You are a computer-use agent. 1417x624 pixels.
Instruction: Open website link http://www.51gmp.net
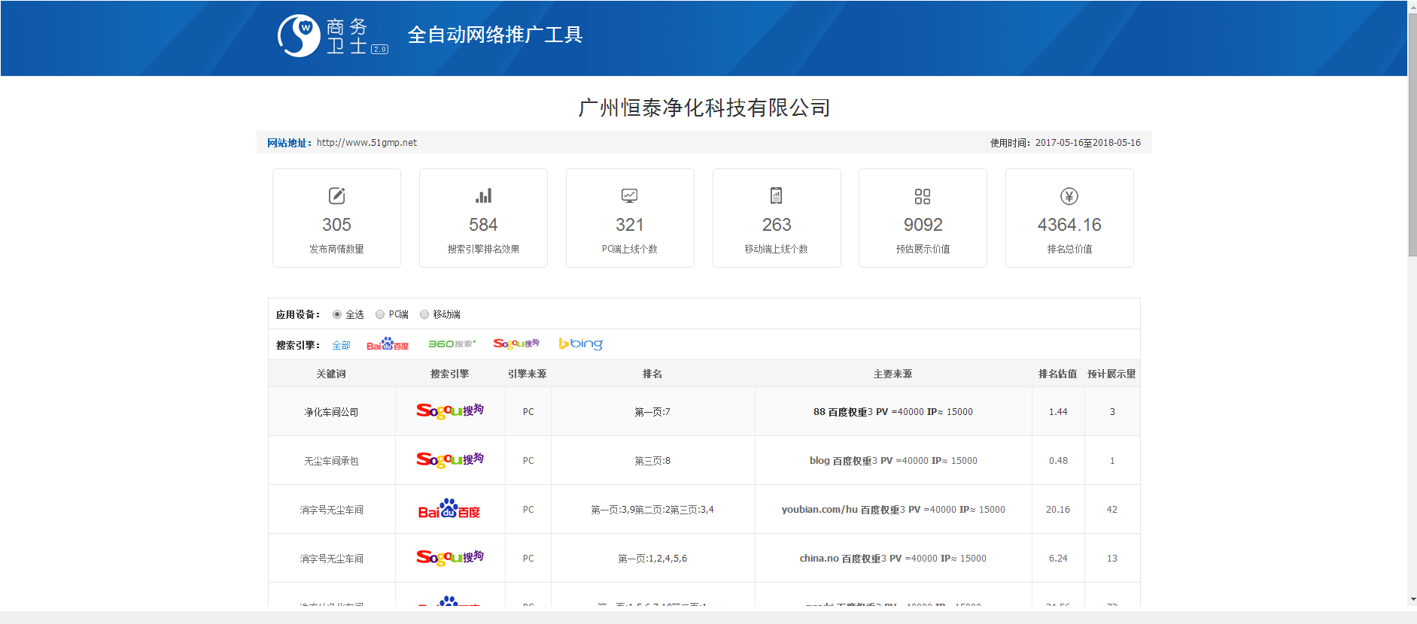pyautogui.click(x=366, y=143)
